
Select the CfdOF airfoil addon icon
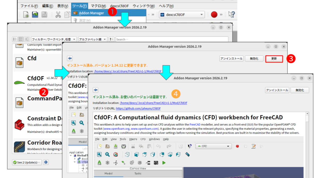pyautogui.click(x=19, y=82)
